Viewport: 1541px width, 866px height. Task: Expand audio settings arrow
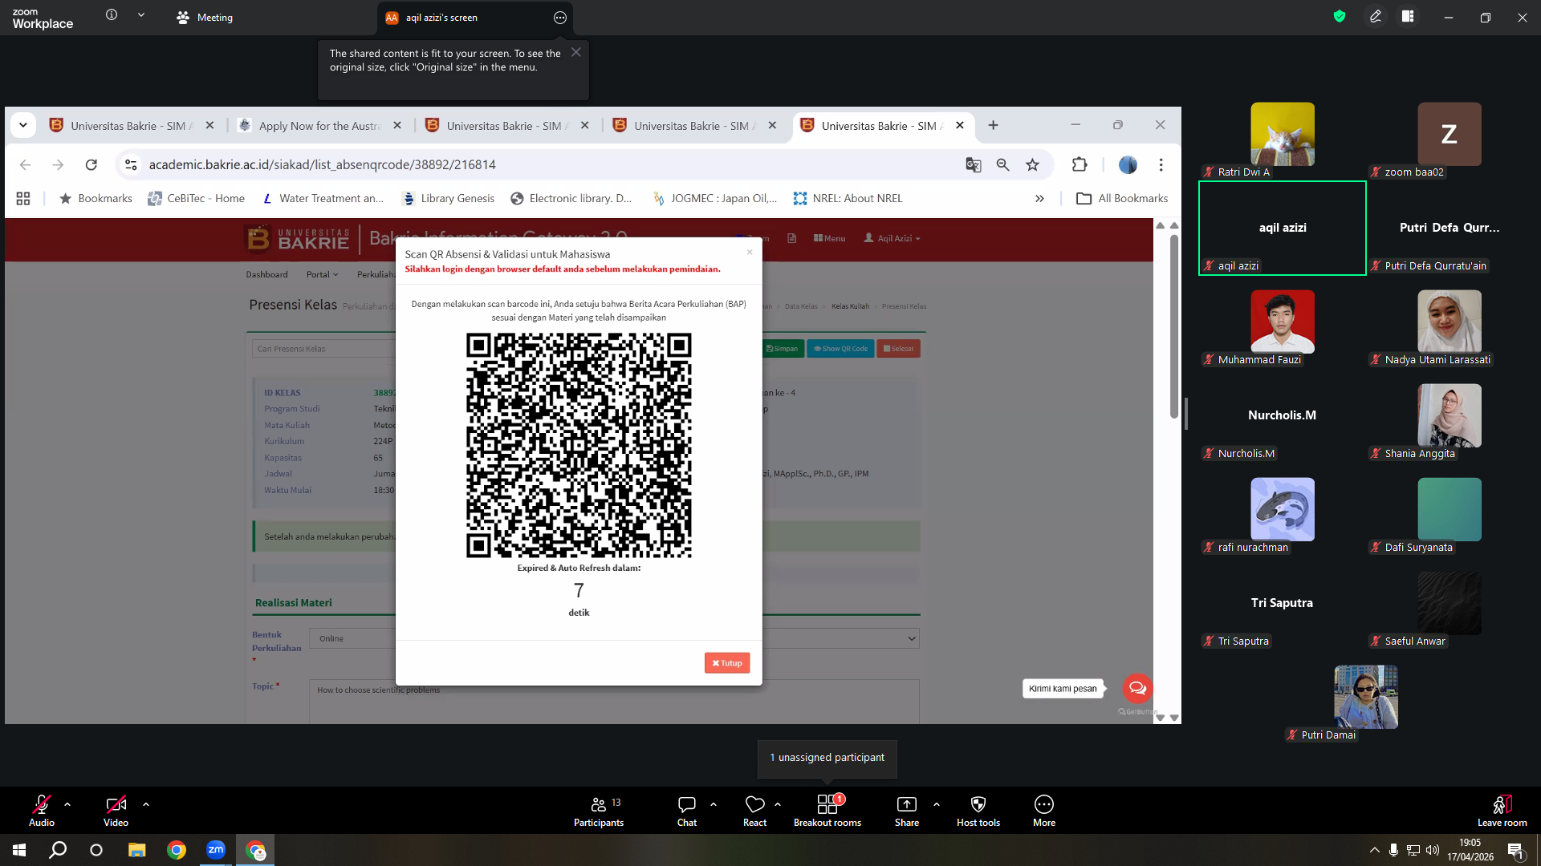[x=67, y=803]
